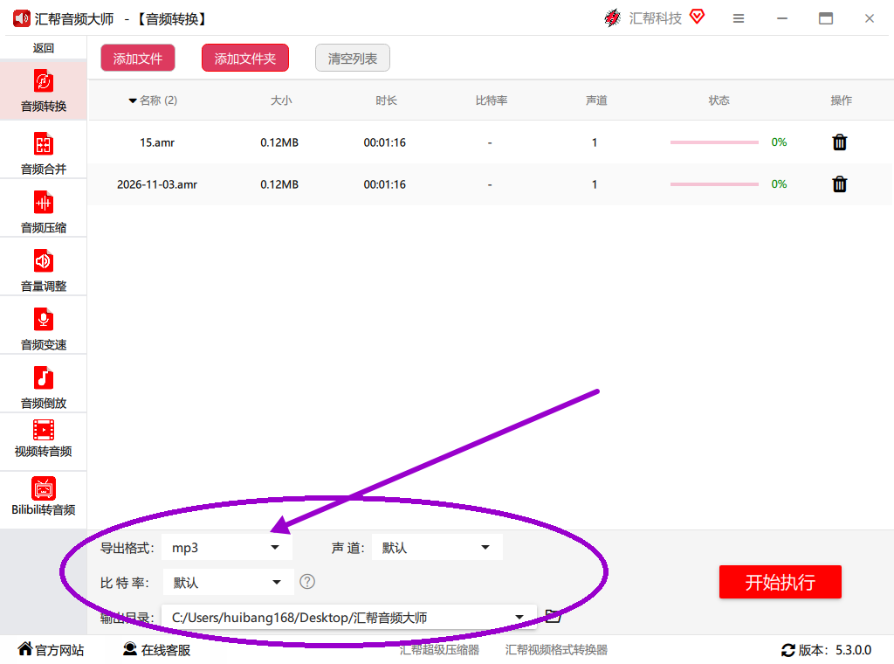Open the 音频压缩 audio compression tool
The width and height of the screenshot is (894, 664).
(x=44, y=211)
